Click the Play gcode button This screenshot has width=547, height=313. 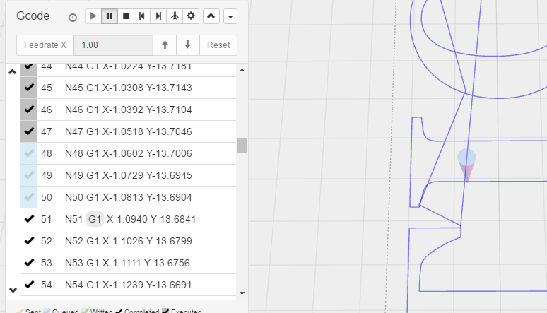coord(93,16)
